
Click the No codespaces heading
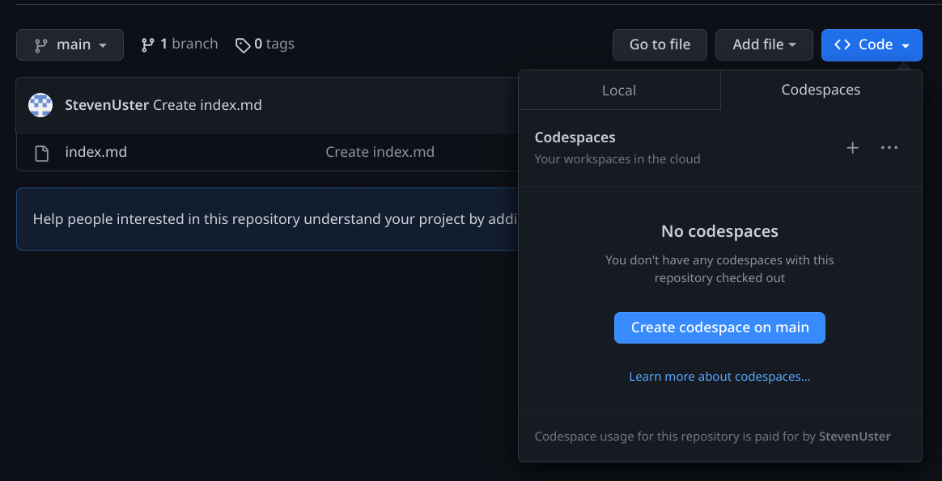(719, 231)
